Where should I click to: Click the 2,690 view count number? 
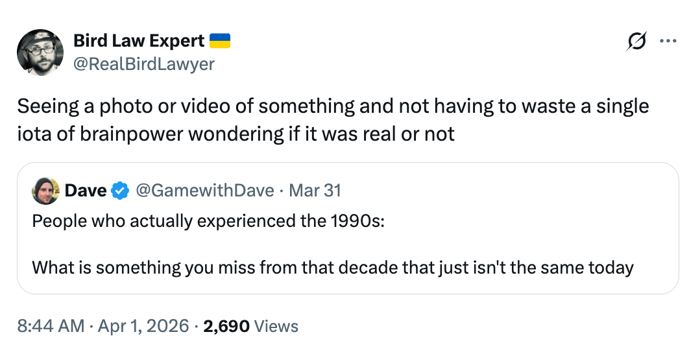(x=226, y=326)
